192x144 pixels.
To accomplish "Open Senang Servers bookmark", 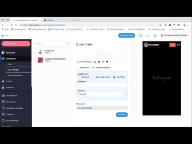I will 18,29.
